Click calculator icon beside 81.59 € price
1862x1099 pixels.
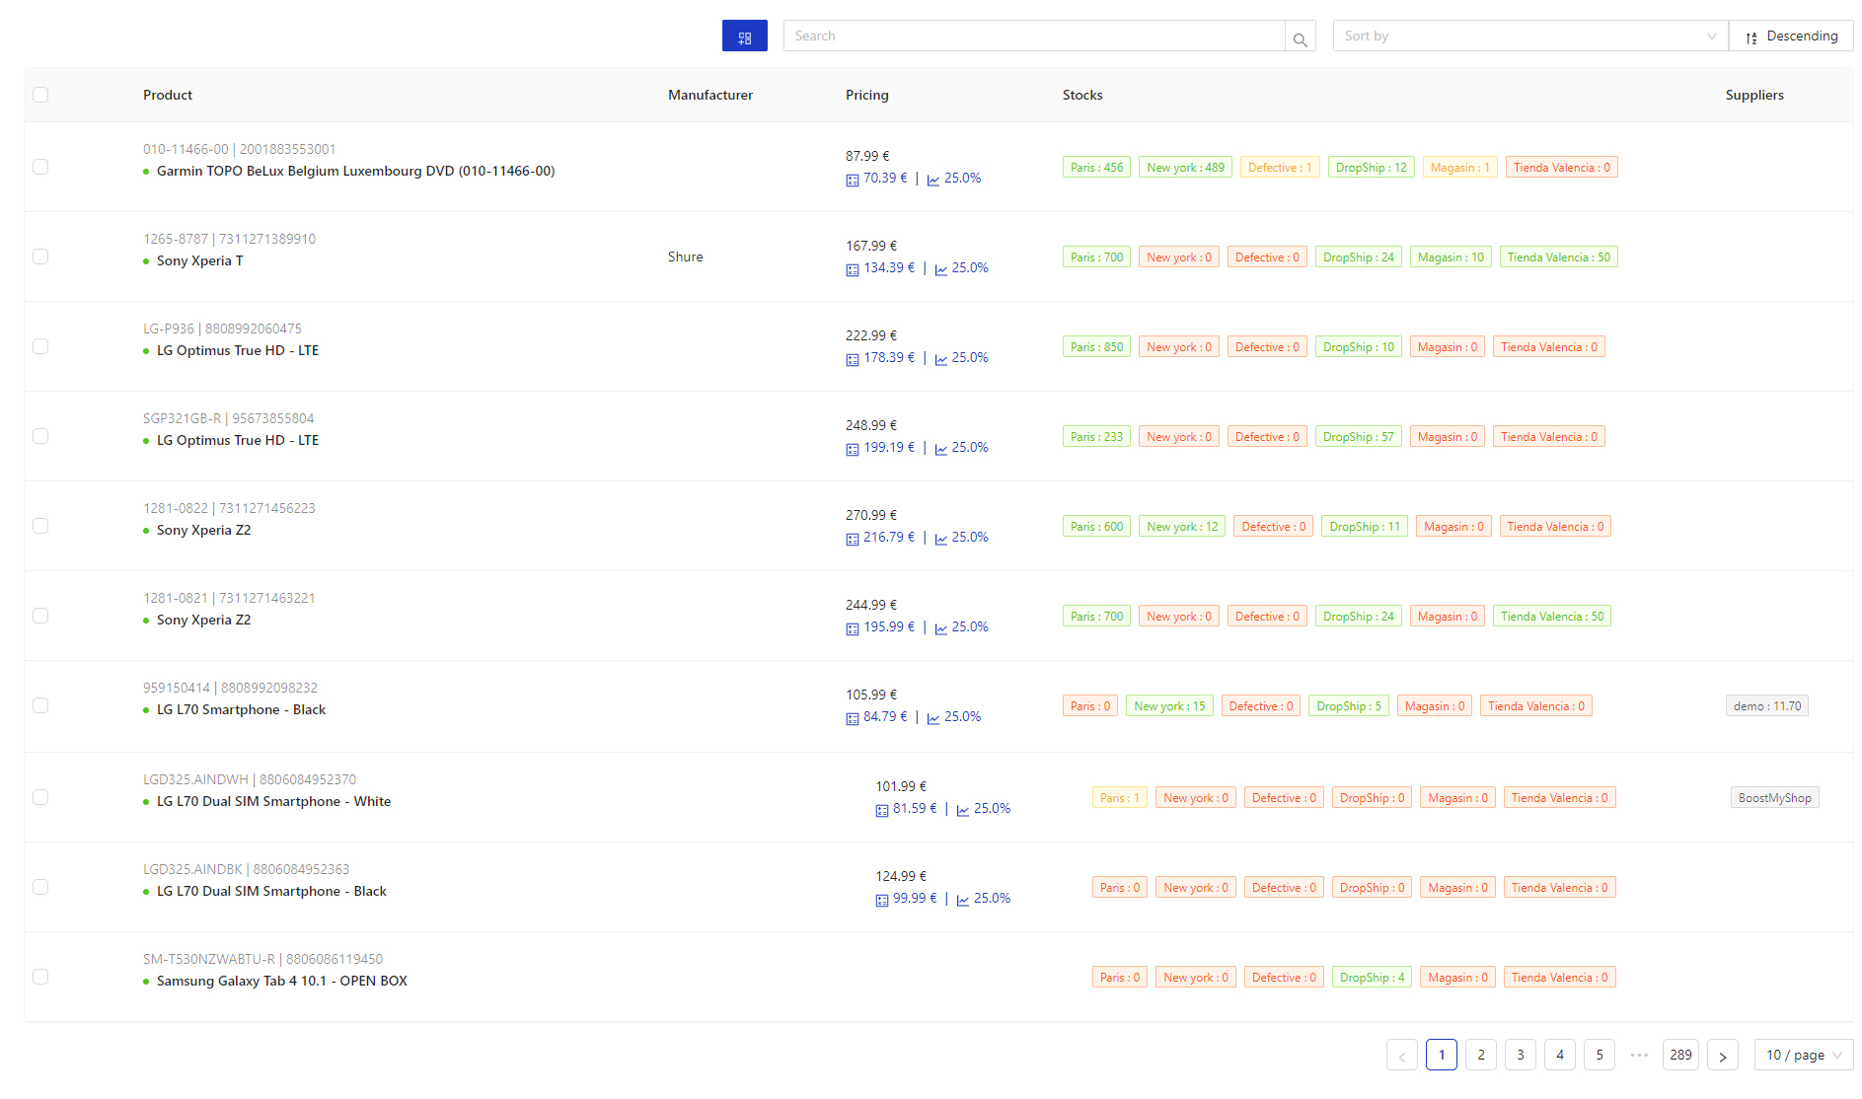click(882, 810)
